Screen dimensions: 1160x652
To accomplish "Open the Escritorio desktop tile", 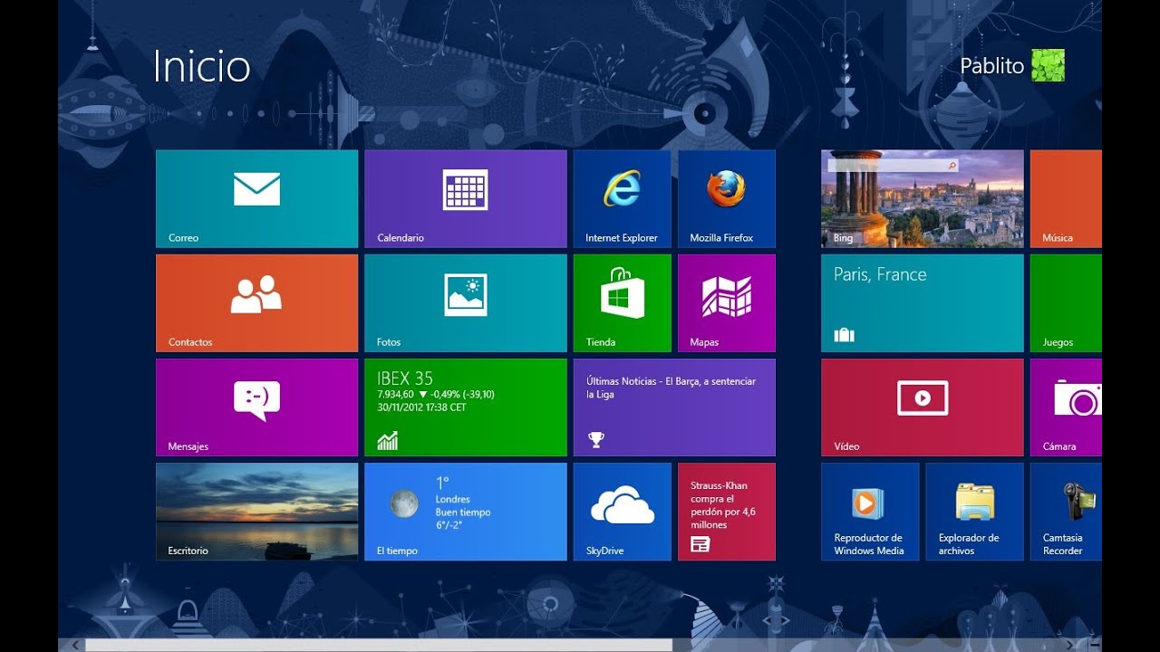I will [x=257, y=512].
